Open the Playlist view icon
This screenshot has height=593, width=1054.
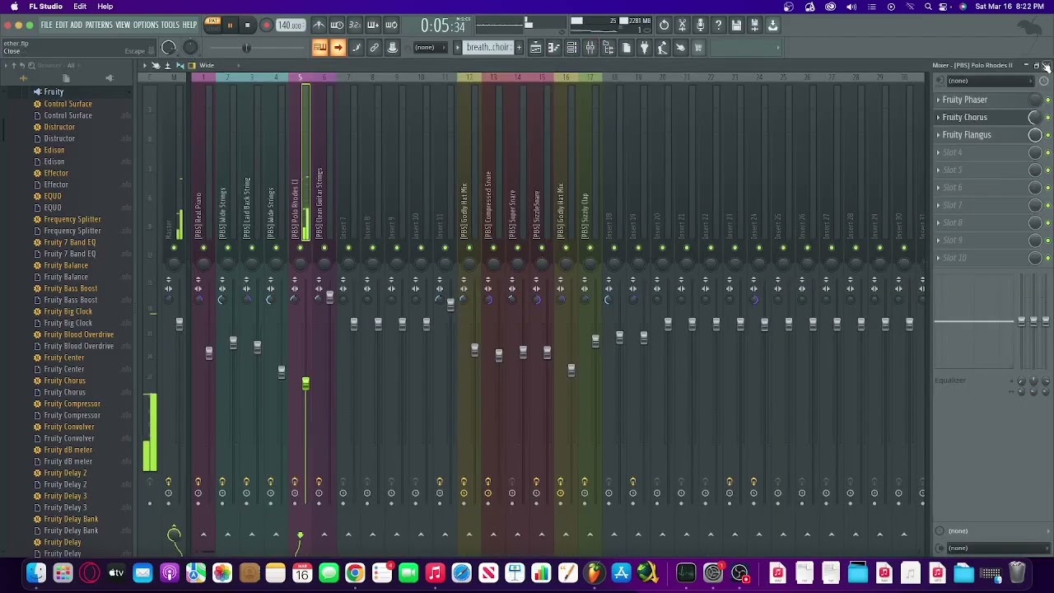pyautogui.click(x=535, y=48)
